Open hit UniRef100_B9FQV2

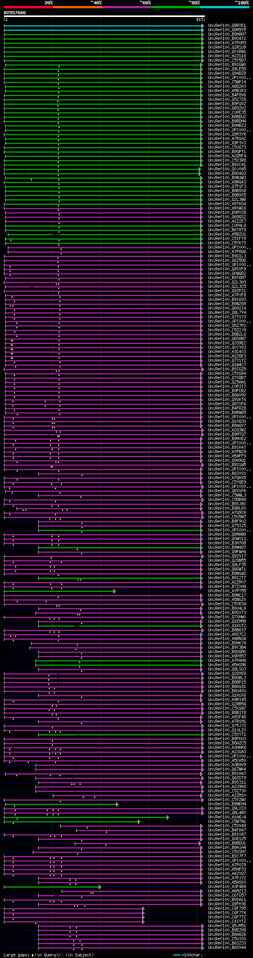(x=227, y=104)
